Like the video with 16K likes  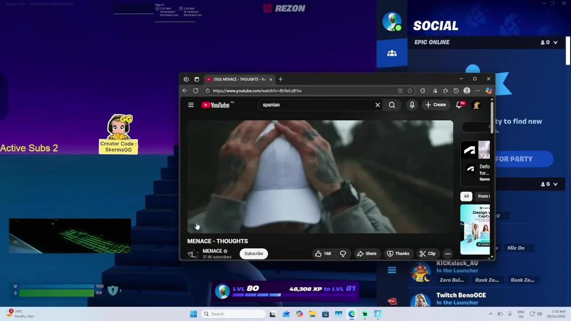coord(323,254)
